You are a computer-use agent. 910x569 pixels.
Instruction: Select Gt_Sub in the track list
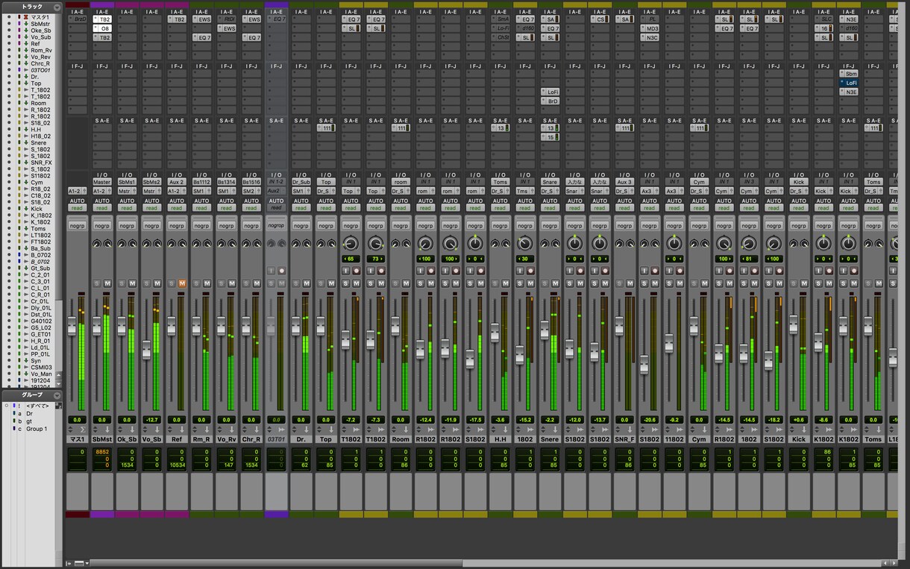[40, 268]
